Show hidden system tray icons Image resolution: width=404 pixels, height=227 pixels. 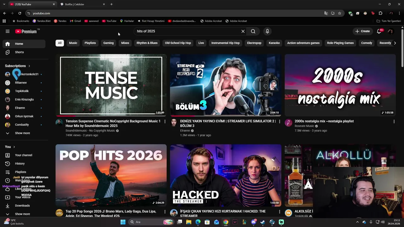click(357, 222)
